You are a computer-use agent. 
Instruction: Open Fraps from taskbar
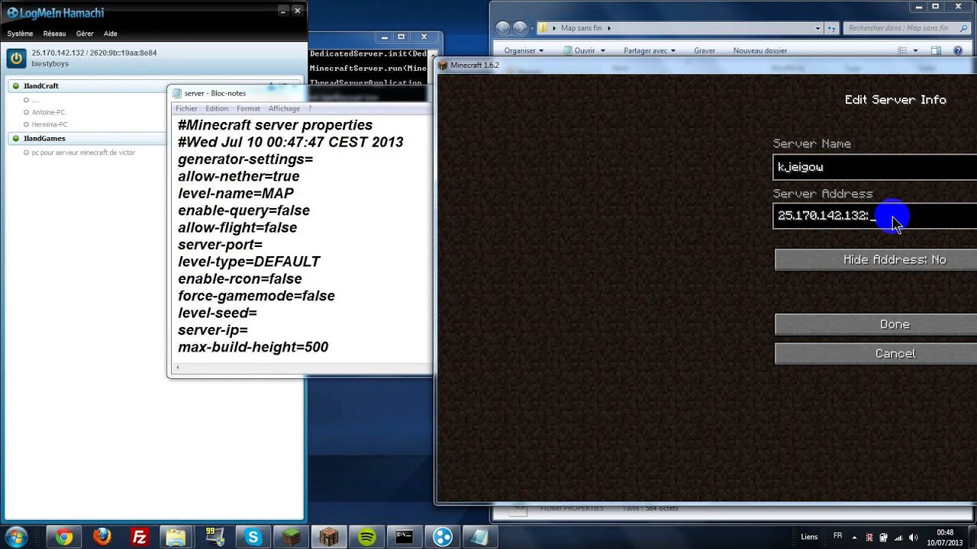(x=214, y=537)
